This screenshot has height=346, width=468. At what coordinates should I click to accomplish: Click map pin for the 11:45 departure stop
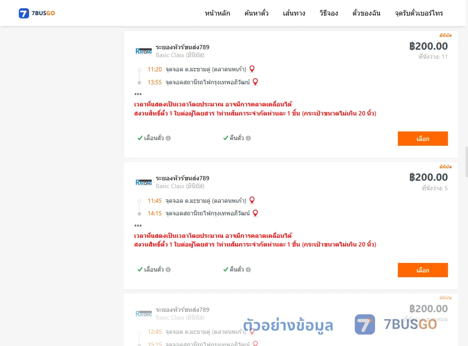[252, 200]
